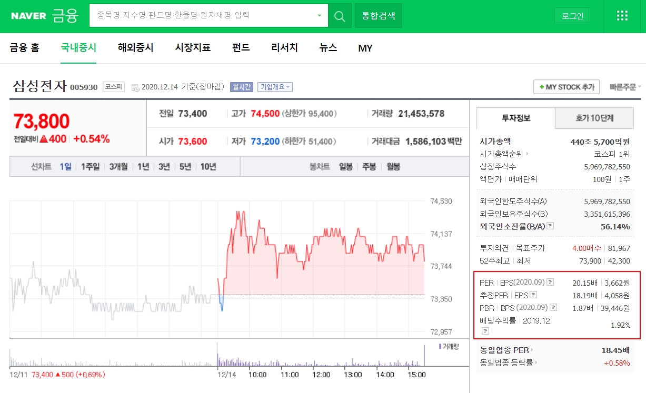The image size is (646, 393).
Task: Go to 금융 홈 menu
Action: pos(24,48)
